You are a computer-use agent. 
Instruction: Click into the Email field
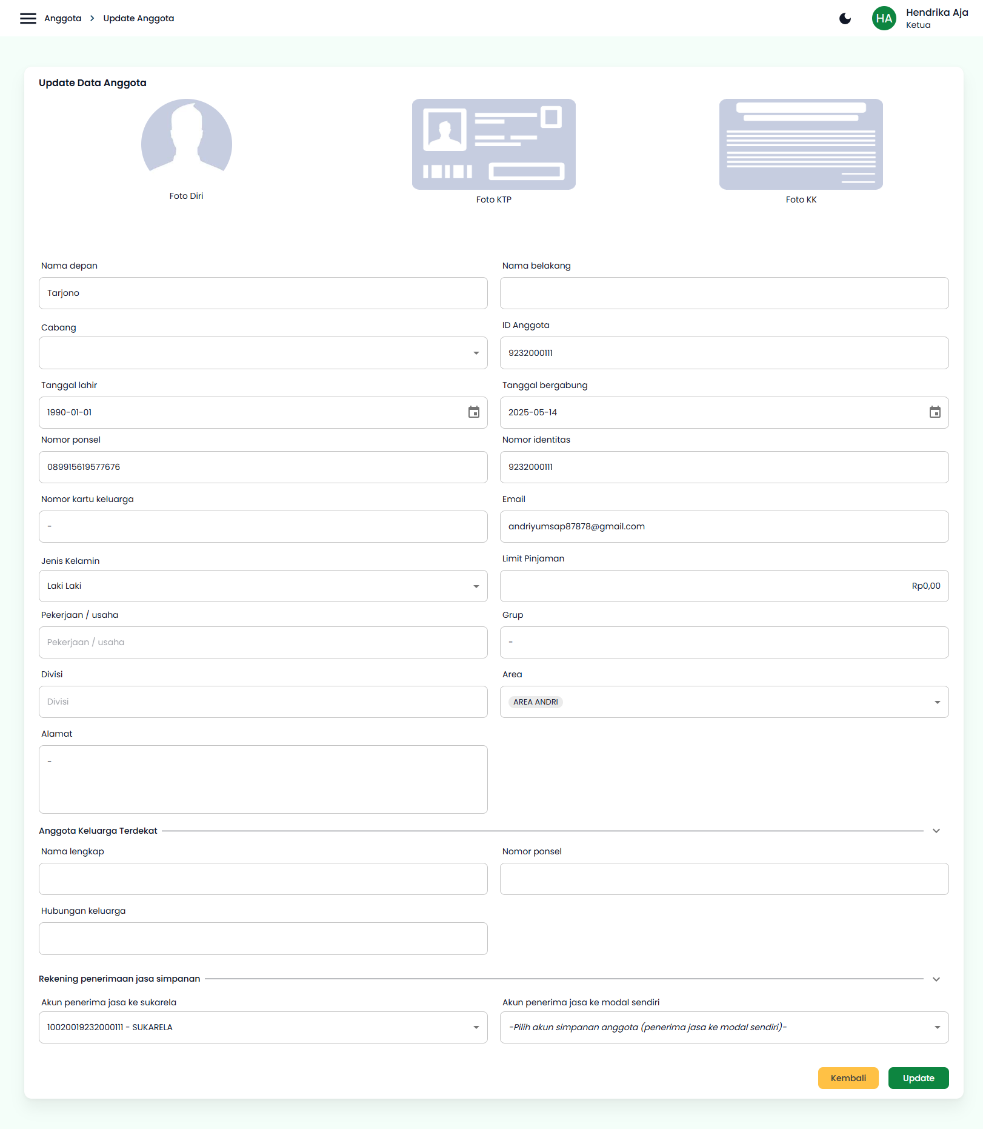pos(724,526)
